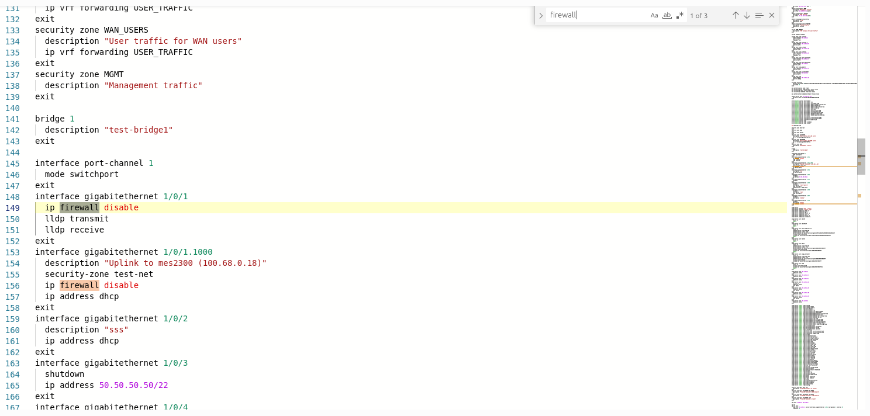The image size is (870, 416).
Task: Click the highlighted "firewall" on line 156
Action: [x=79, y=285]
